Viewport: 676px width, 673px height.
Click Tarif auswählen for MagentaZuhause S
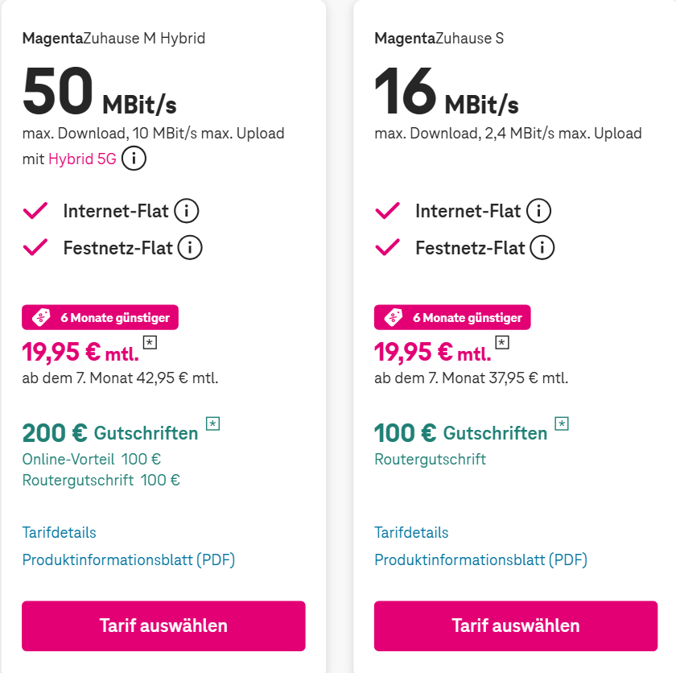pyautogui.click(x=516, y=625)
